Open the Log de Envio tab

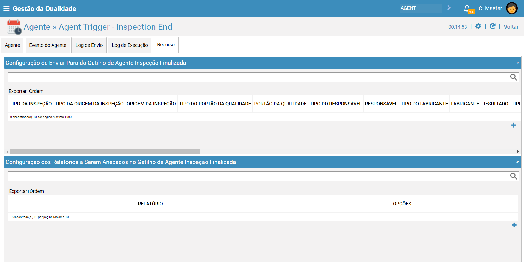(89, 45)
